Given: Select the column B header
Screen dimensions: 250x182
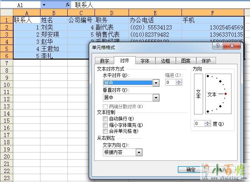Looking at the screenshot, I should click(x=54, y=13).
